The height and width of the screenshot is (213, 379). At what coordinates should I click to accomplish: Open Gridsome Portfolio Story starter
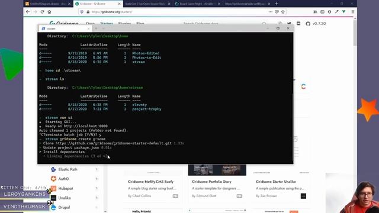212,182
